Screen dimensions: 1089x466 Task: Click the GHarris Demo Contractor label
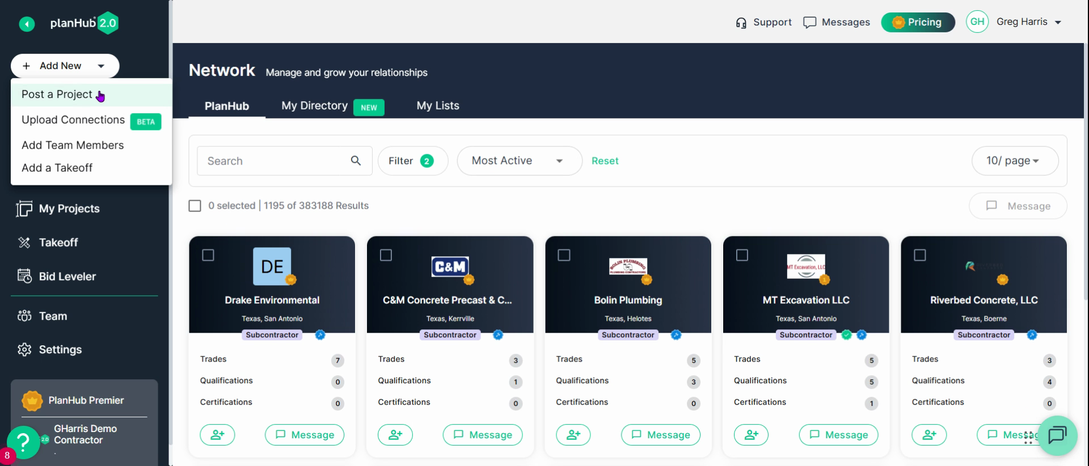[x=85, y=434]
